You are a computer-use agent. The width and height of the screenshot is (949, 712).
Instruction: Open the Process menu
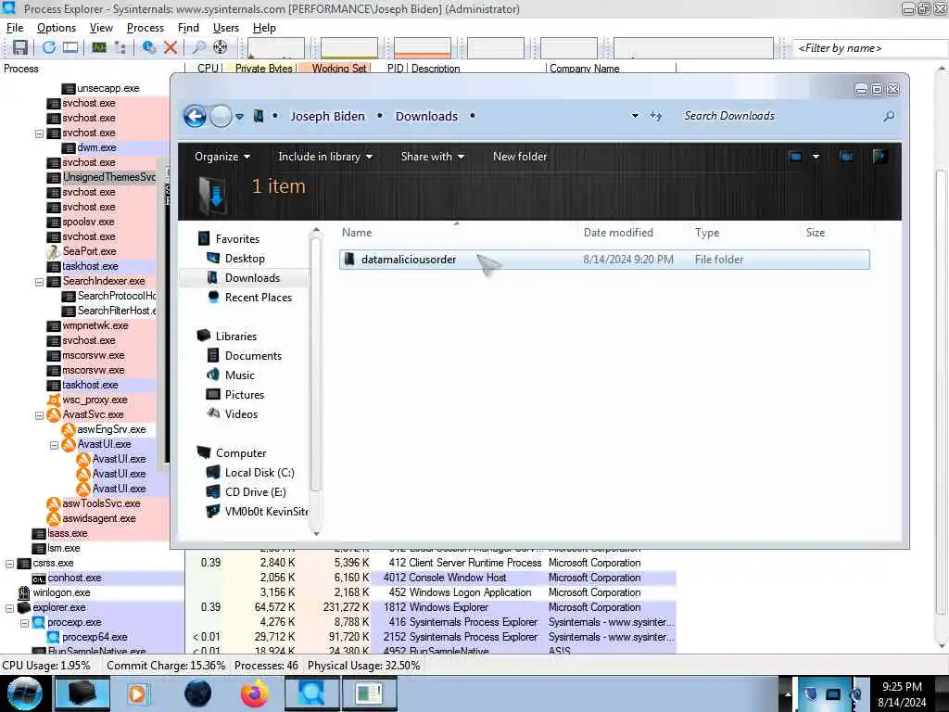tap(146, 28)
